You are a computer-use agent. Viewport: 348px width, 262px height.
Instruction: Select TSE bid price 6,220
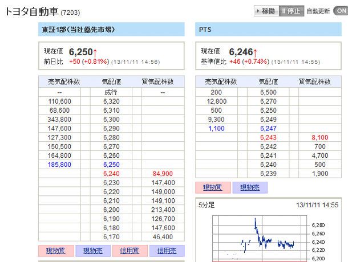pos(111,192)
